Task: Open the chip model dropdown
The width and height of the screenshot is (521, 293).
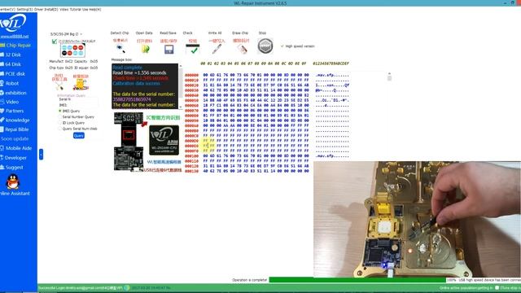Action: click(66, 34)
